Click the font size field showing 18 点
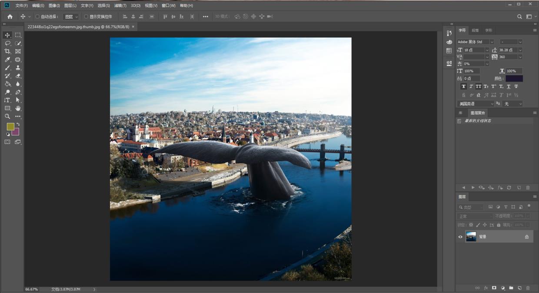Screen dimensions: 539x293 [x=473, y=50]
